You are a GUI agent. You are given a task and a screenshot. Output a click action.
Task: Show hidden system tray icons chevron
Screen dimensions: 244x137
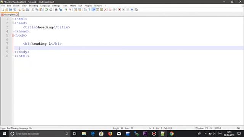[205, 134]
